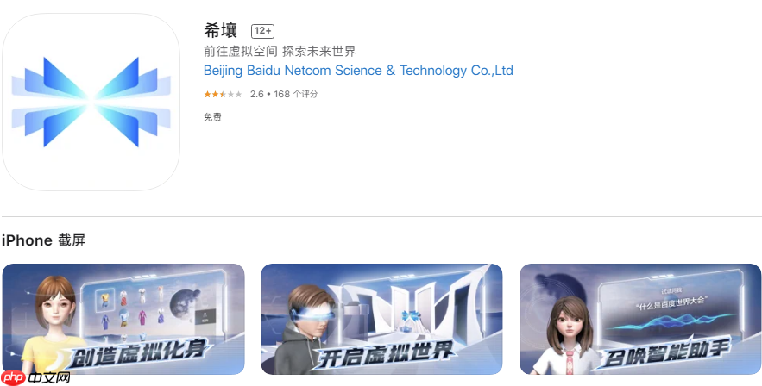Image resolution: width=762 pixels, height=386 pixels.
Task: Click the 中文网 text beside php logo
Action: click(49, 377)
